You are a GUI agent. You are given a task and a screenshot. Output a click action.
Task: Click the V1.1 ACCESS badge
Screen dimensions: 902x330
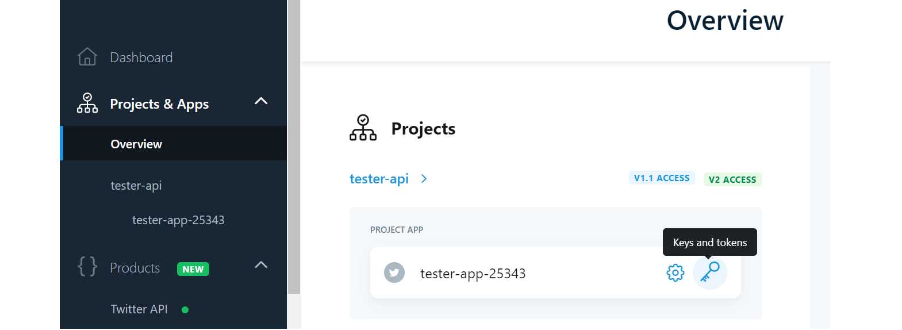coord(662,178)
